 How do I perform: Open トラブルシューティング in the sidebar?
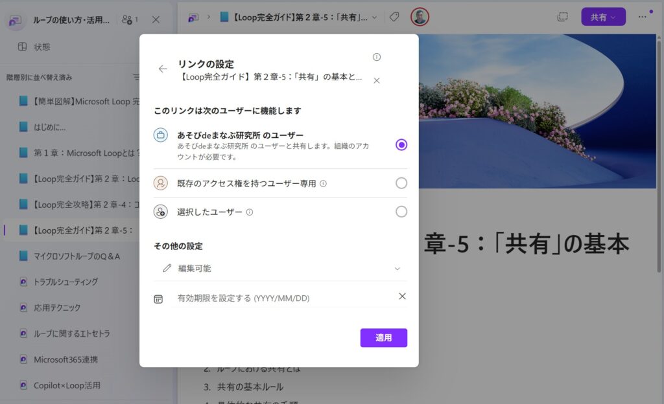coord(65,282)
